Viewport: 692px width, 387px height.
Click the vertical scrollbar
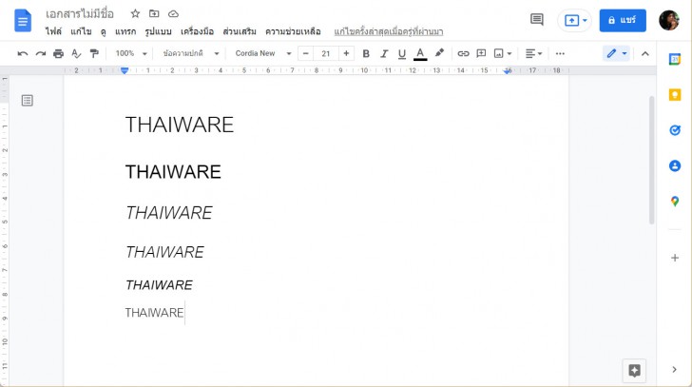point(651,160)
